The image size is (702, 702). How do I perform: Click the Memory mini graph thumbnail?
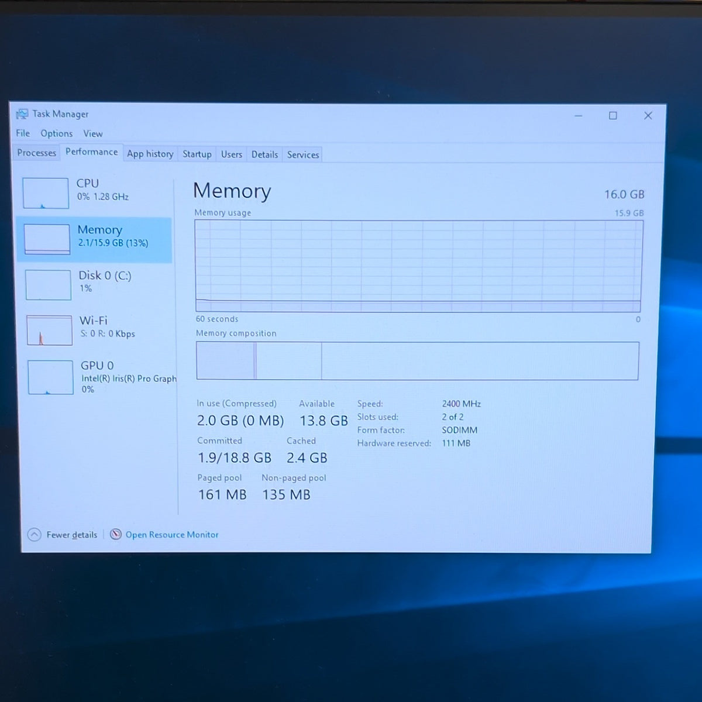pyautogui.click(x=47, y=239)
